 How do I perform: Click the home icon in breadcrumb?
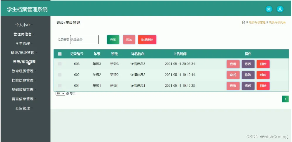click(243, 22)
